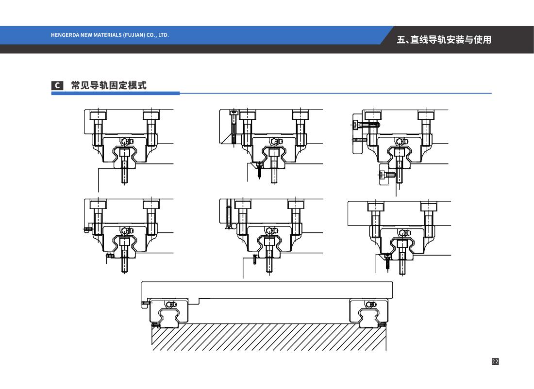
Task: Click the page number 22 box
Action: 495,361
